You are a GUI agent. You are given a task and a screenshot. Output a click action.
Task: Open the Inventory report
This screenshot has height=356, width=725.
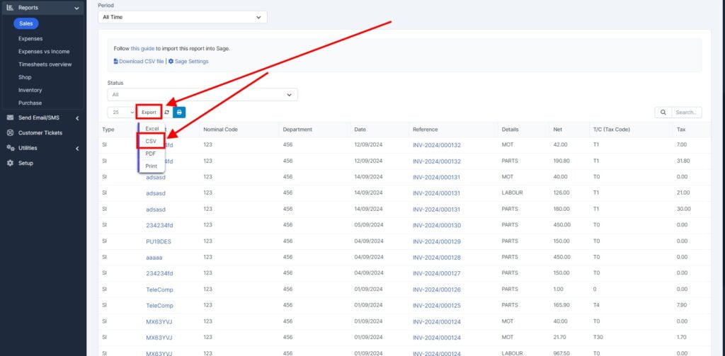[x=30, y=90]
